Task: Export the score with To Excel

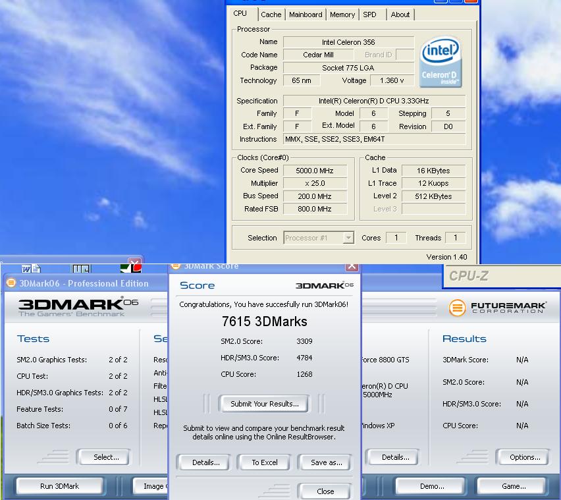Action: [265, 462]
